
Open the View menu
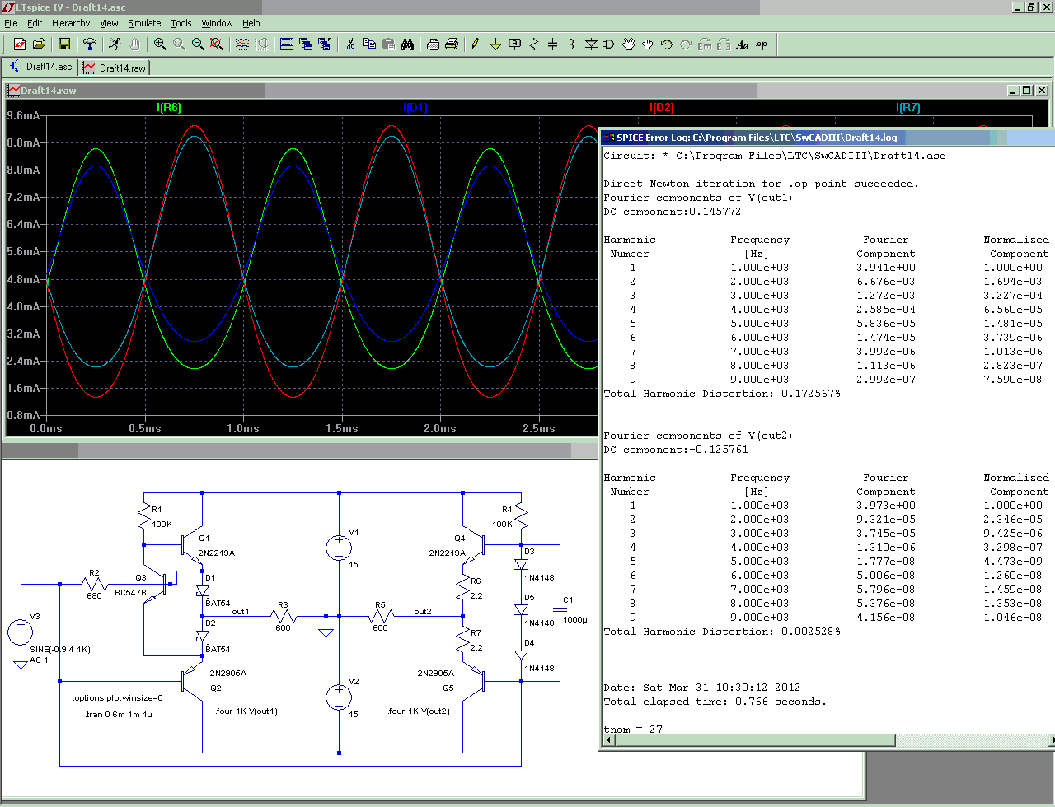tap(109, 23)
